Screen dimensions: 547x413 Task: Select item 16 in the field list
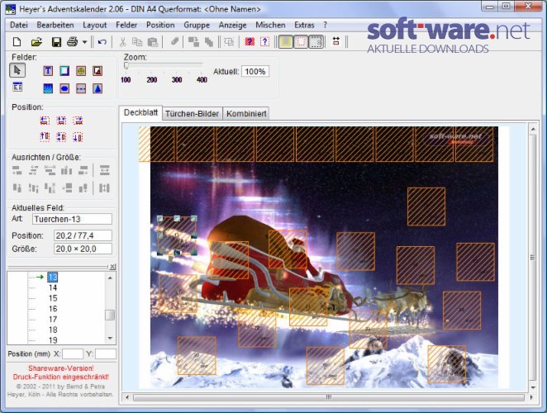tap(53, 309)
